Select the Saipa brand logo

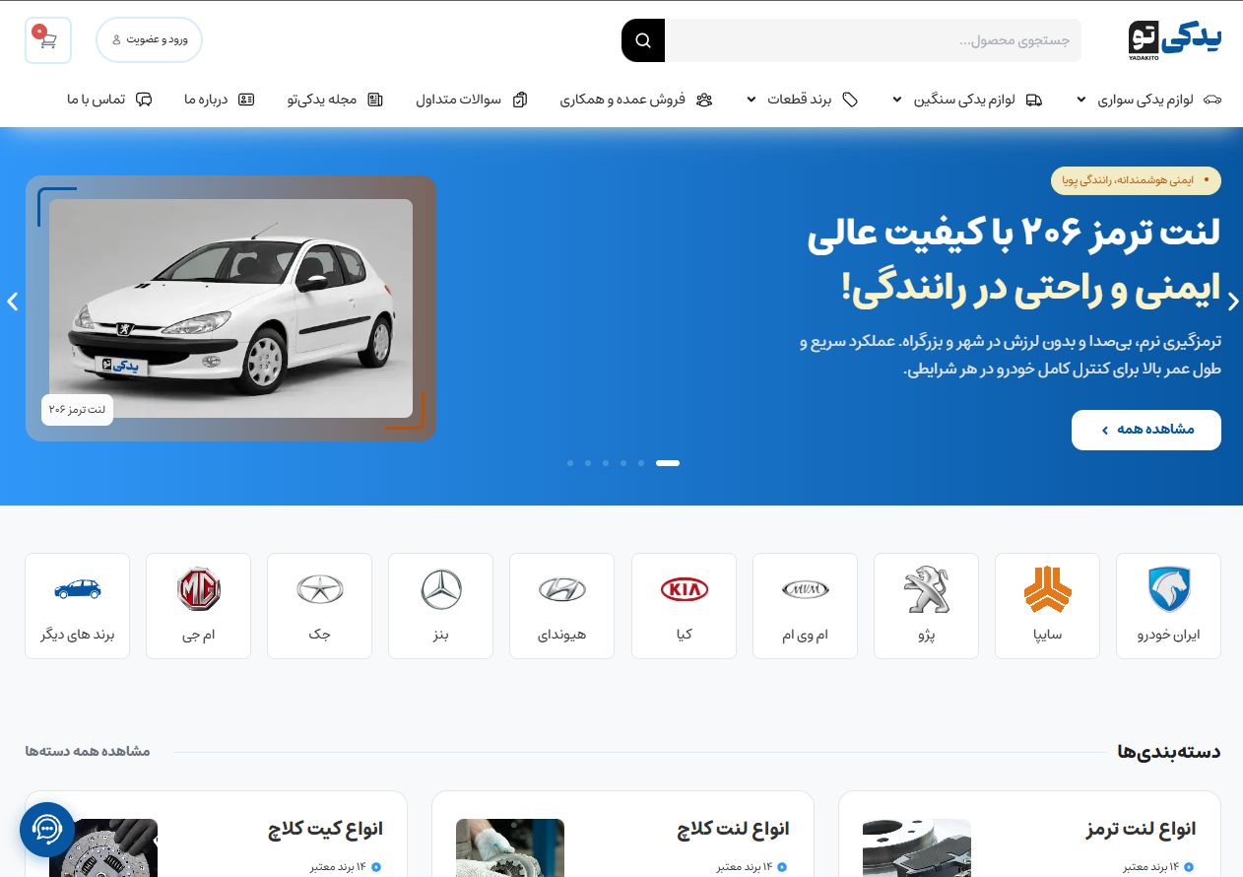1047,590
